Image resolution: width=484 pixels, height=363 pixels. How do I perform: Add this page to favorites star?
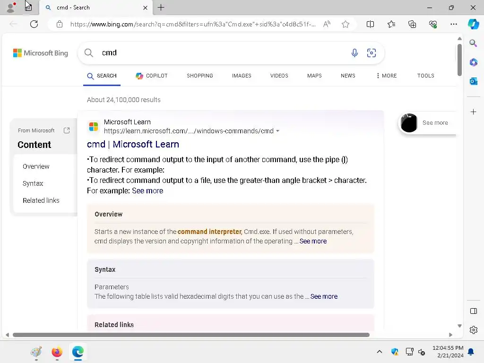346,24
